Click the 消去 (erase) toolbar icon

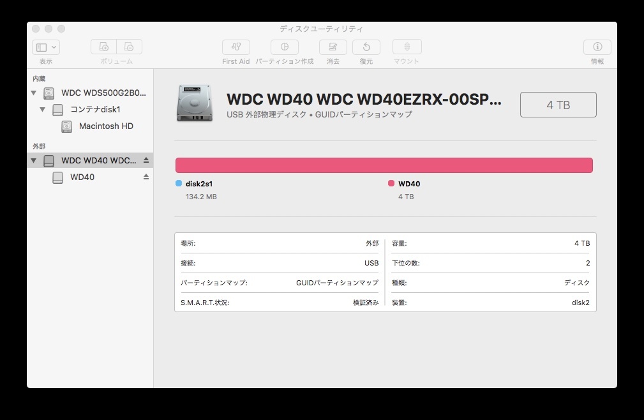(x=333, y=47)
